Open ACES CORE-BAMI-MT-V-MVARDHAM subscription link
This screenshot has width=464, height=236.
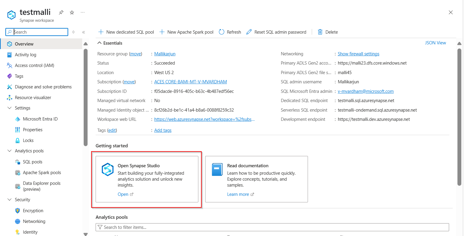pos(191,82)
